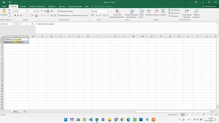Screen dimensions: 219x123
Task: Apply red font color
Action: (37, 15)
